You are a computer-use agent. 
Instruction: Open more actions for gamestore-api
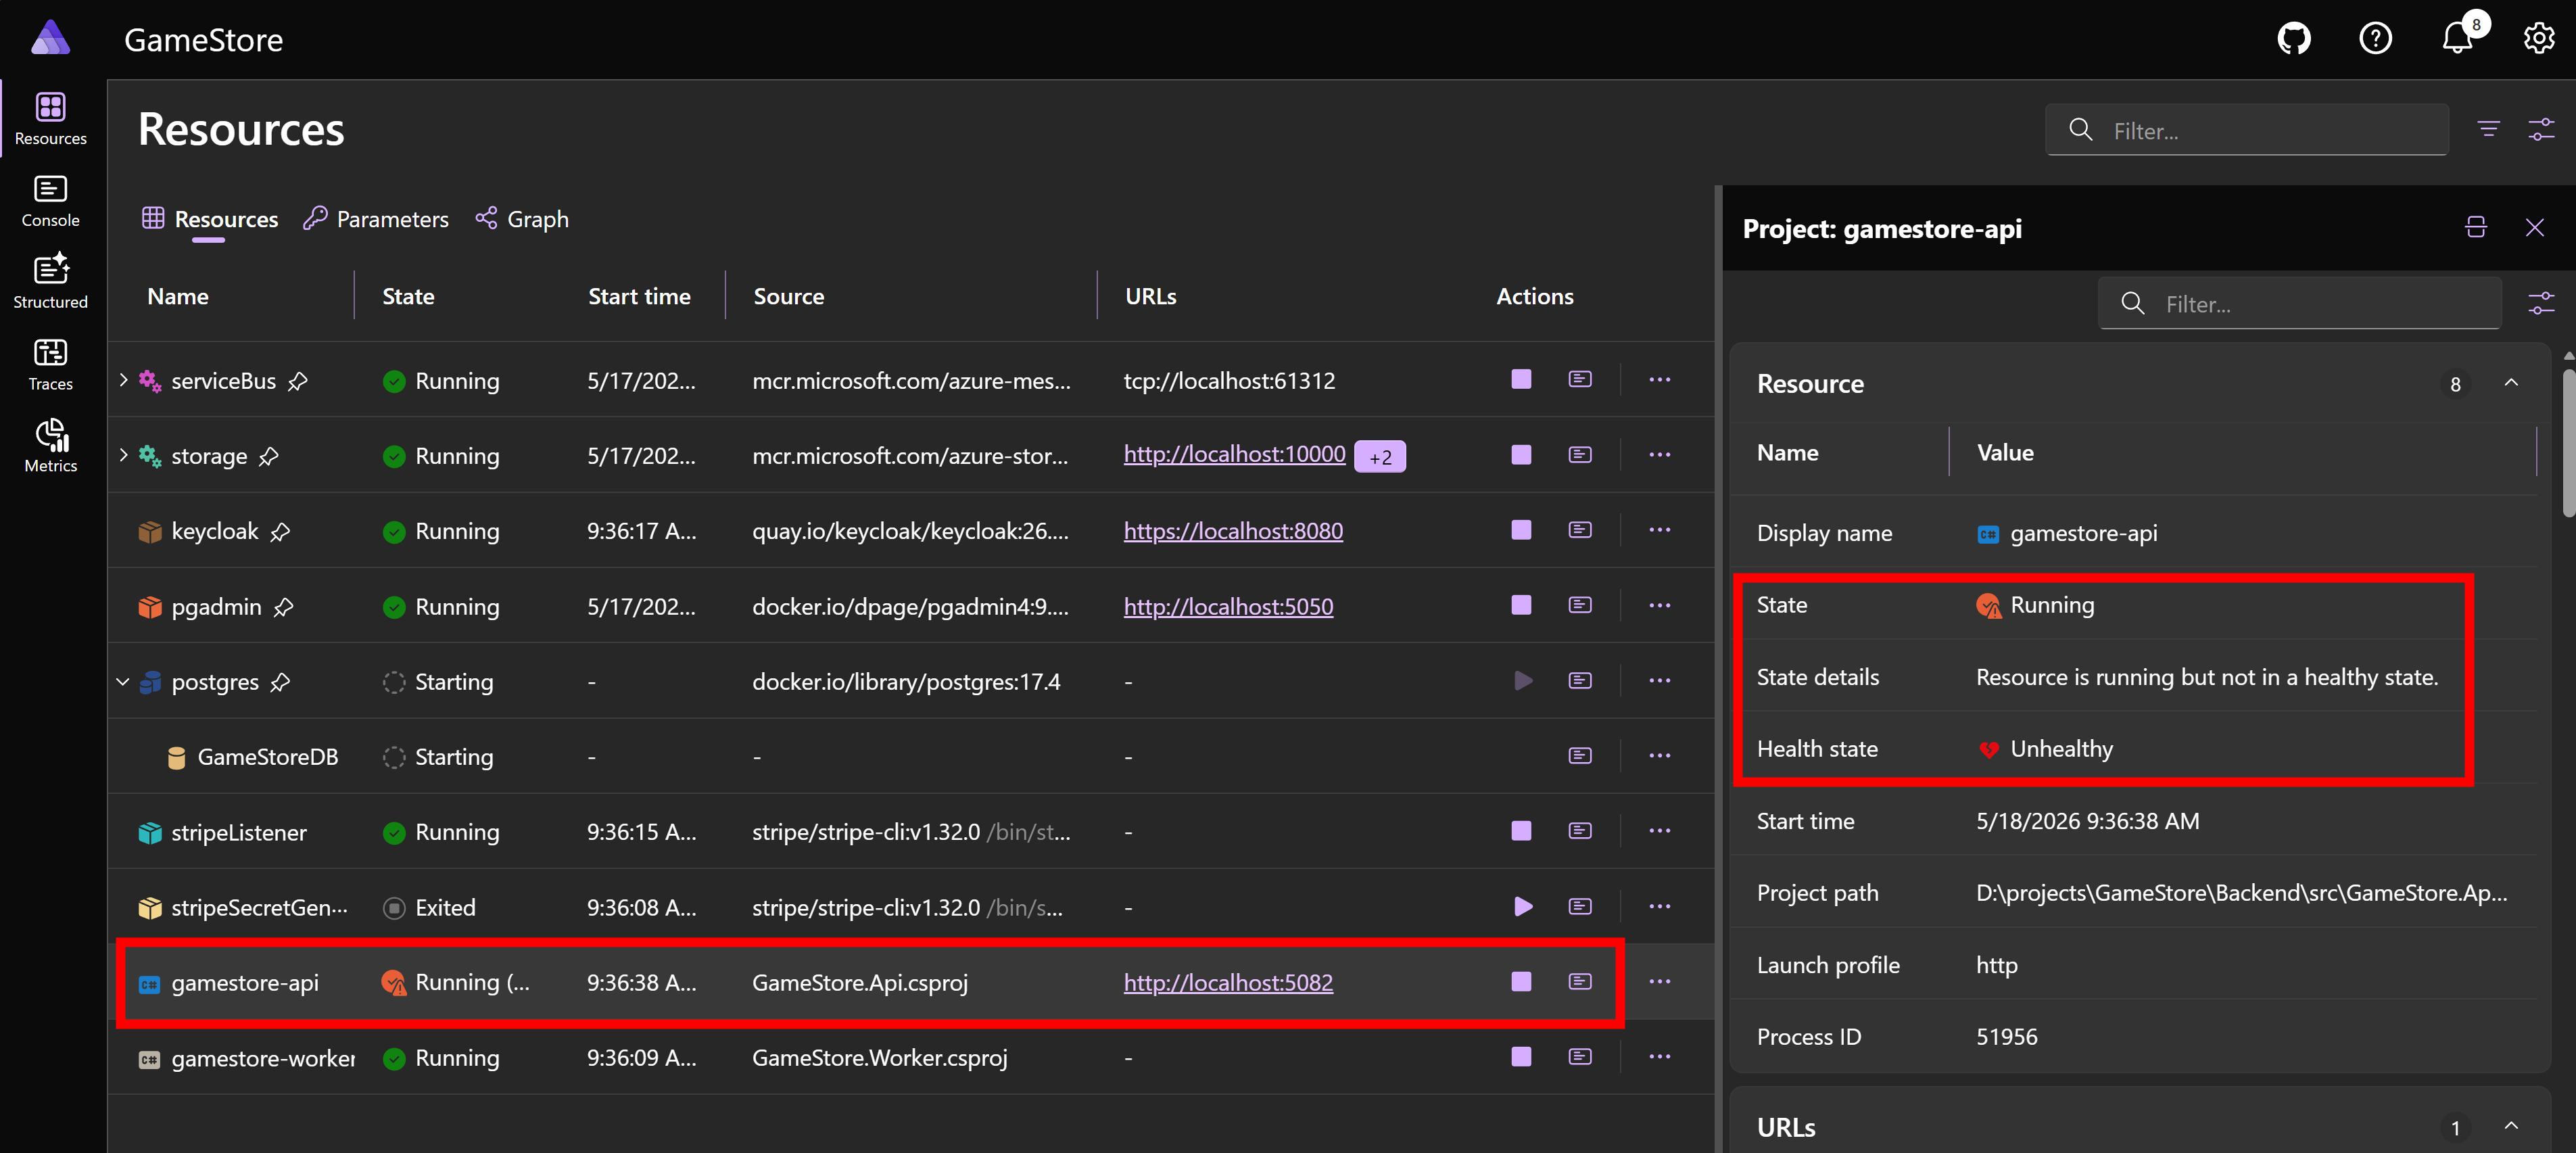coord(1660,982)
